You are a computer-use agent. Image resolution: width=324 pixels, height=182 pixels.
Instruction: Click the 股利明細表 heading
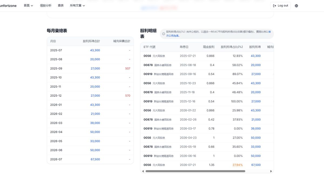tap(148, 33)
